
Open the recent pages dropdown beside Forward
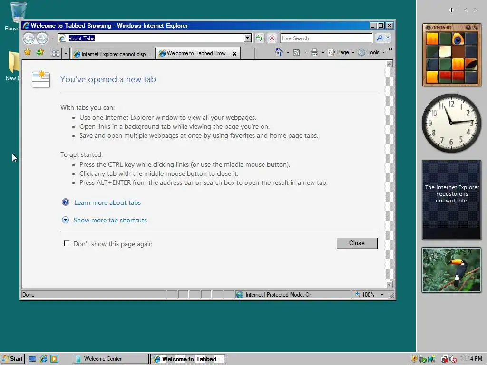coord(52,38)
